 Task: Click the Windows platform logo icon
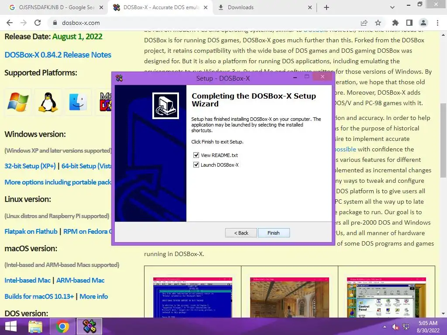pos(18,102)
